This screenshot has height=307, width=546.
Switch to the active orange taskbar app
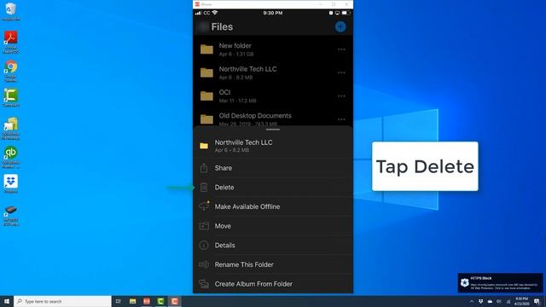pos(174,301)
